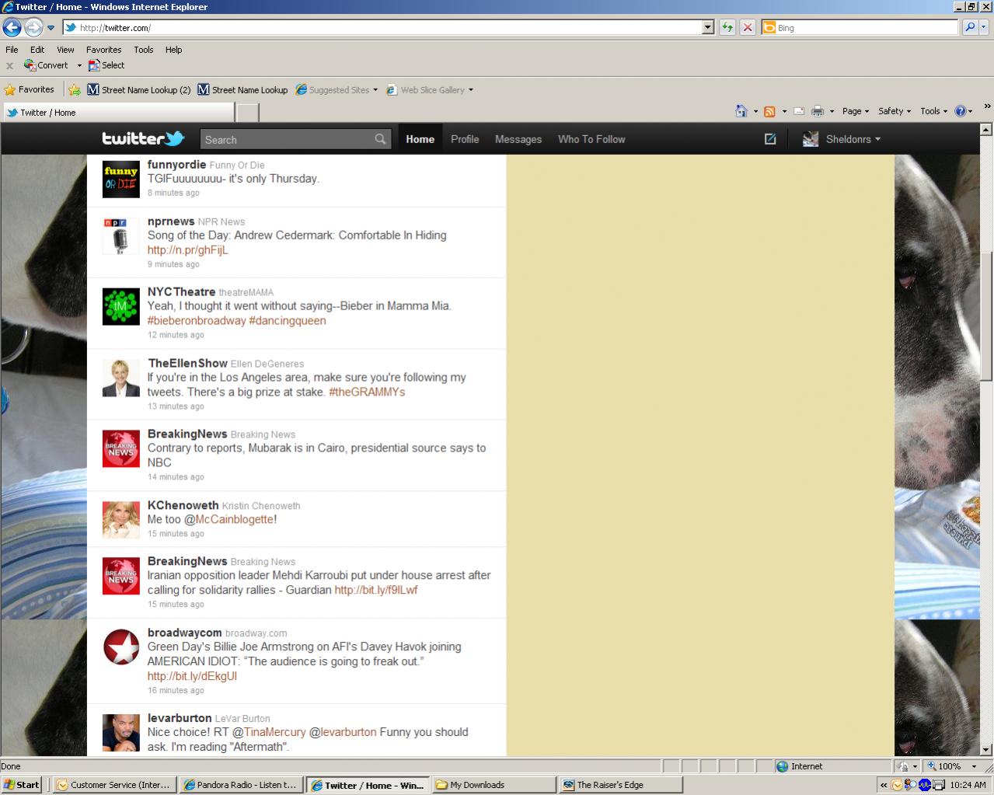994x795 pixels.
Task: Switch to Pandora Radio taskbar window
Action: pos(240,785)
